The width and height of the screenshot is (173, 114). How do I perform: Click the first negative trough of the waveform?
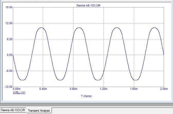point(23,80)
